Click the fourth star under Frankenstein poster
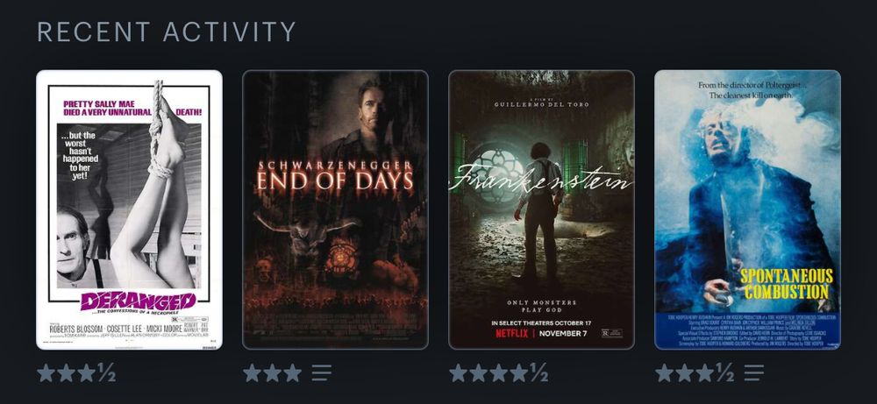877x404 pixels. click(x=519, y=372)
